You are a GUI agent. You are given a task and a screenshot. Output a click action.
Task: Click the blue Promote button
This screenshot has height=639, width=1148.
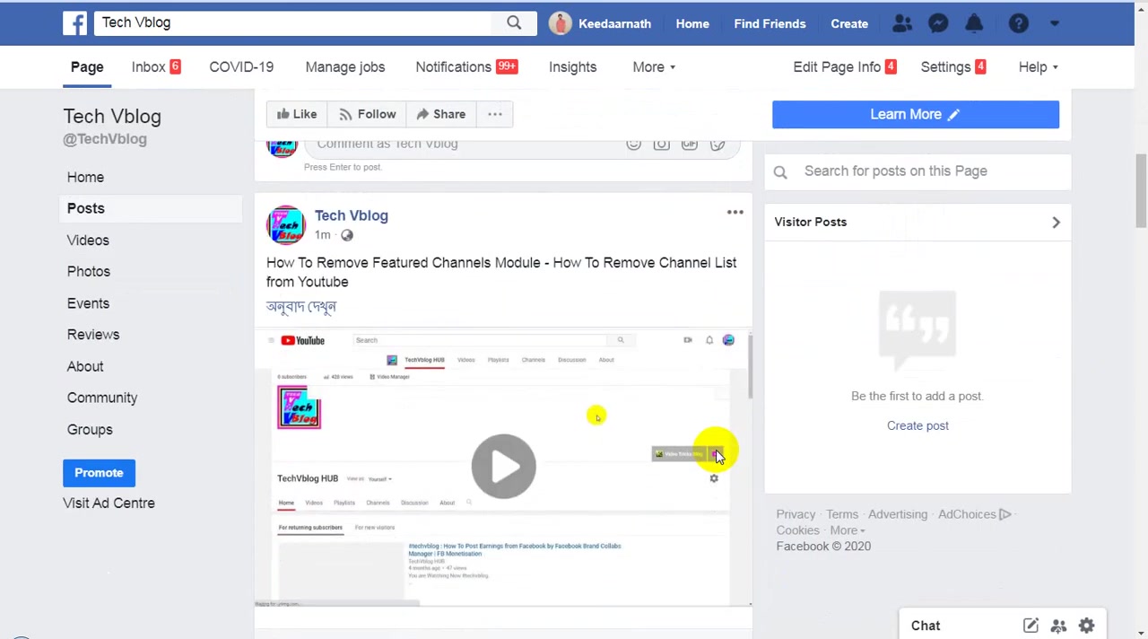pyautogui.click(x=99, y=473)
